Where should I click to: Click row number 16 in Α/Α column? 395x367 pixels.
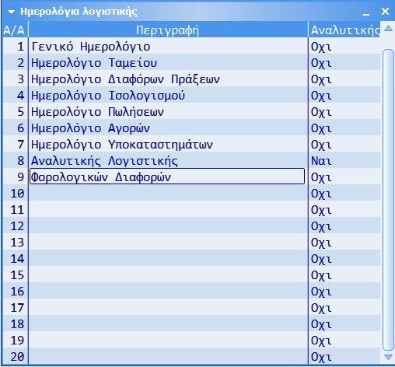coord(17,292)
